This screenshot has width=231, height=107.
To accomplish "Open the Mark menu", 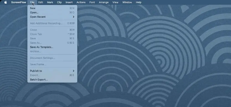I will tap(50, 2).
